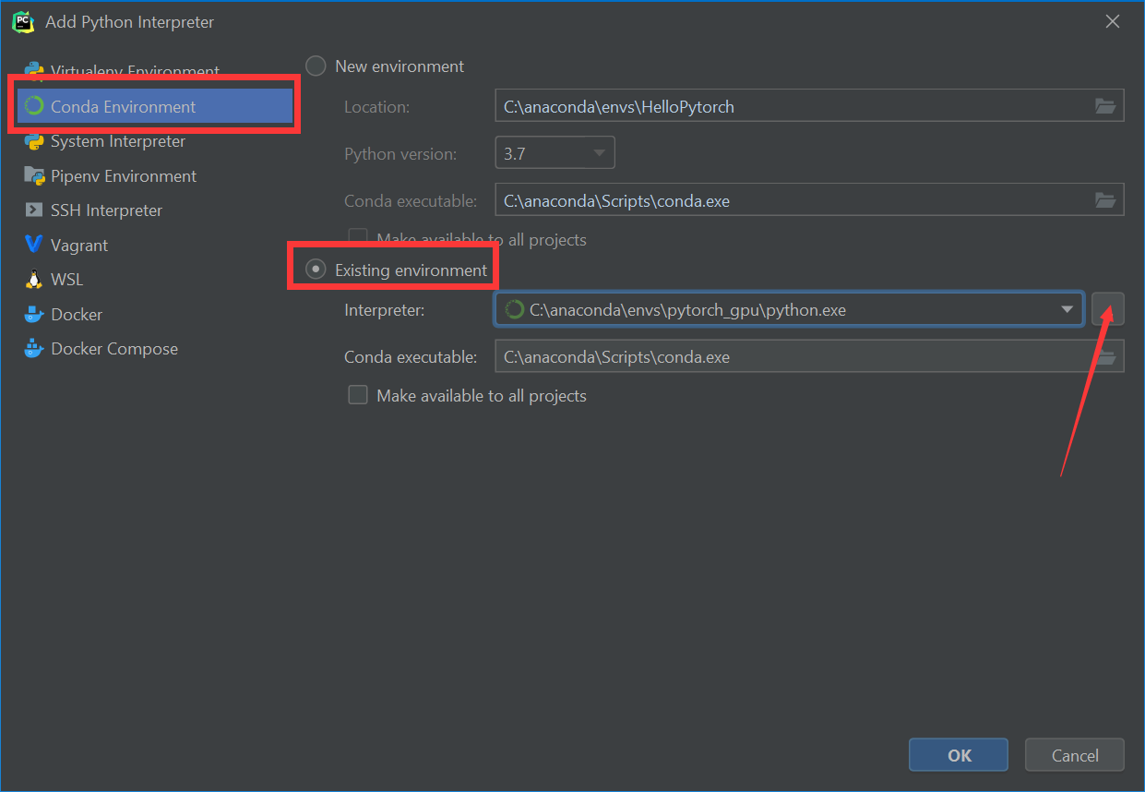Select Existing environment radio button
This screenshot has height=792, width=1145.
pos(316,270)
